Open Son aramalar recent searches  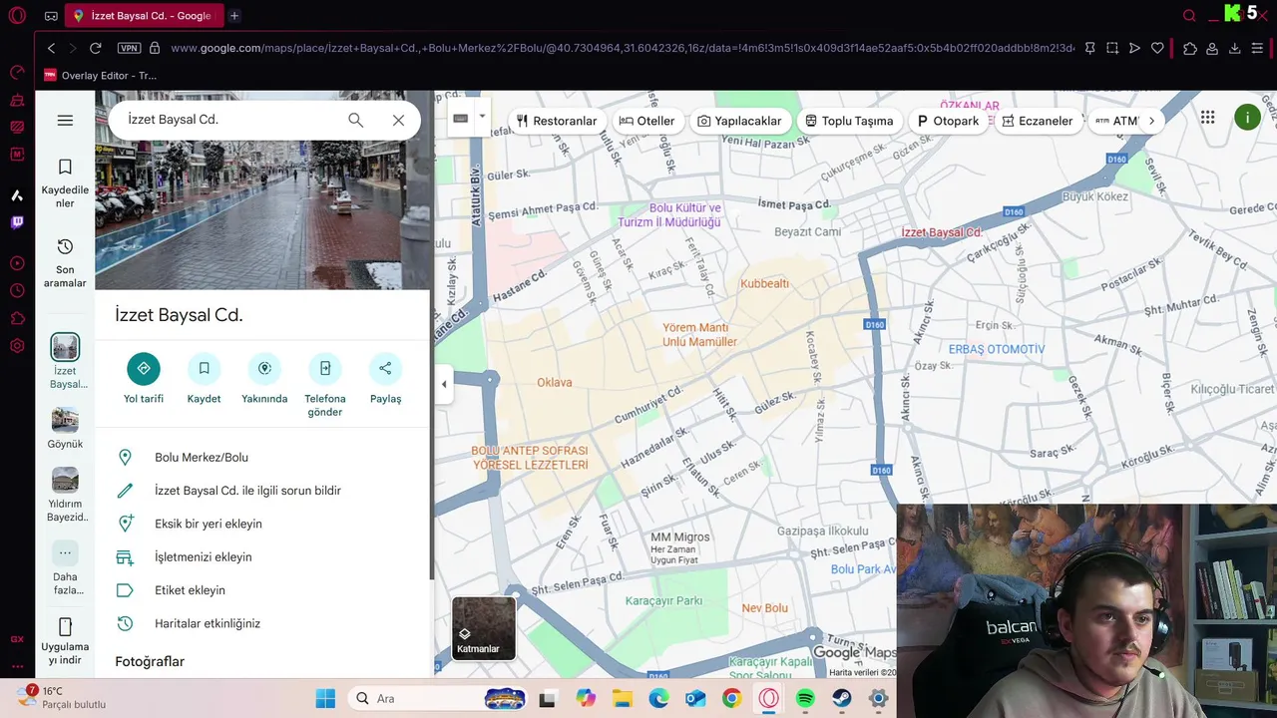tap(65, 263)
